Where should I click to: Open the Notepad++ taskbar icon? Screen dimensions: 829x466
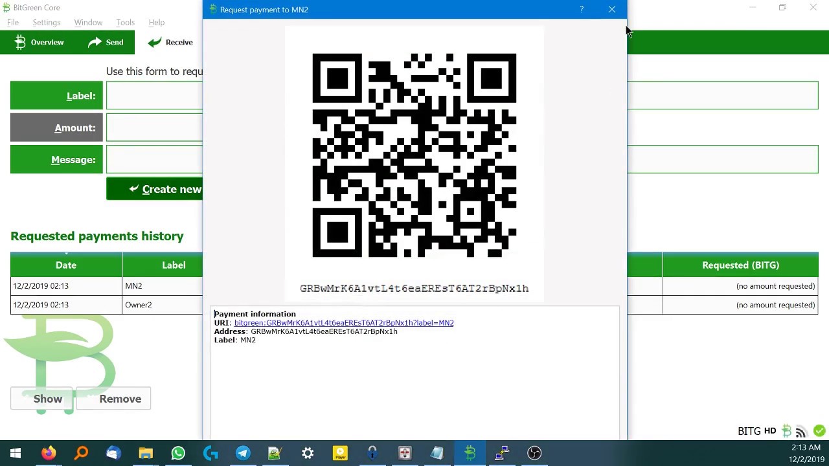click(x=275, y=453)
